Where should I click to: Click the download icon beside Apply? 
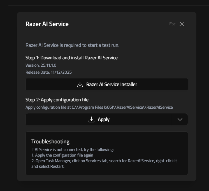pos(91,120)
